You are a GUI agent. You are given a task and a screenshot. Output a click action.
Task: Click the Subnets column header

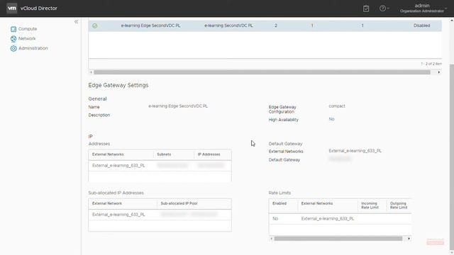[164, 154]
